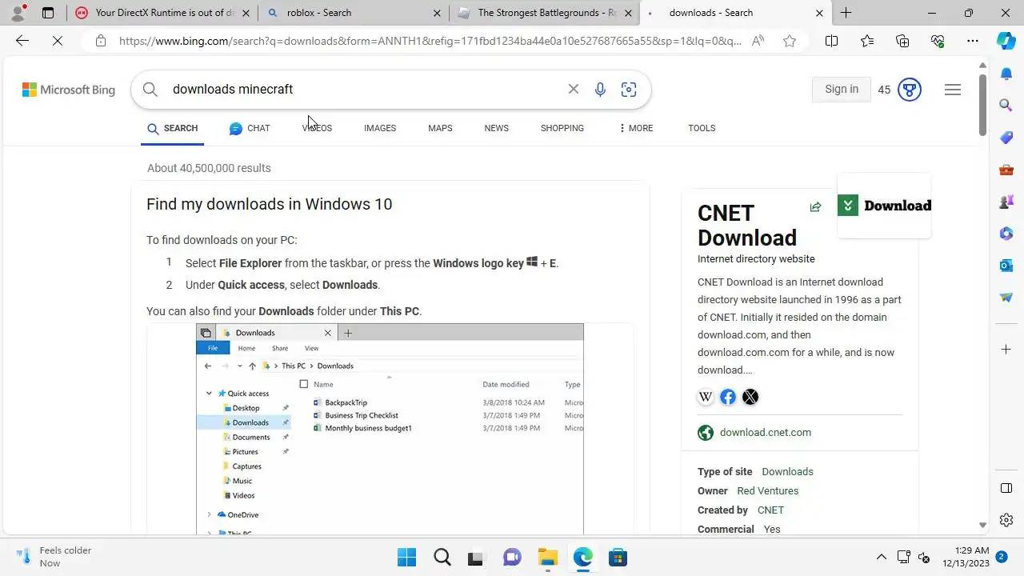Focus the Bing search input field
Screen dimensions: 1024x576
click(x=364, y=90)
